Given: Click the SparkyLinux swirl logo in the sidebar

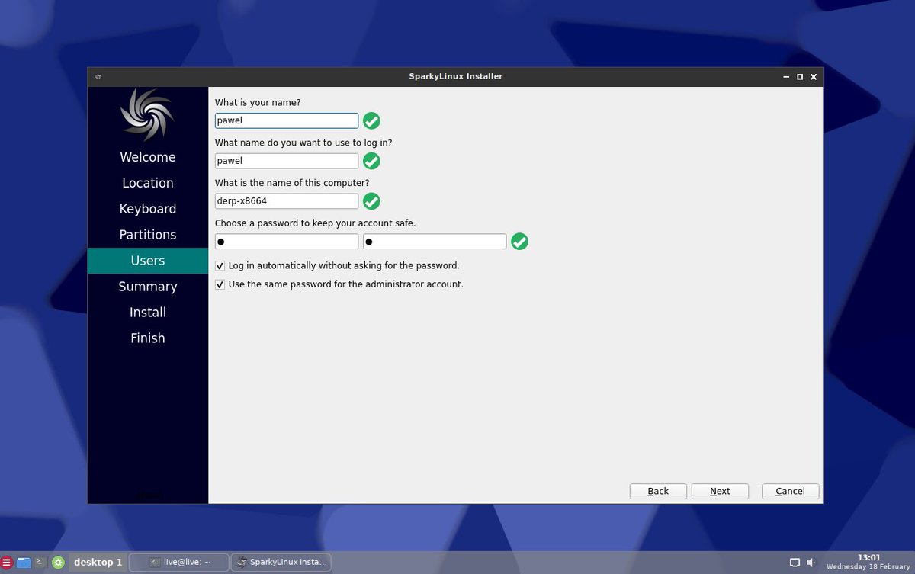Looking at the screenshot, I should click(x=147, y=115).
